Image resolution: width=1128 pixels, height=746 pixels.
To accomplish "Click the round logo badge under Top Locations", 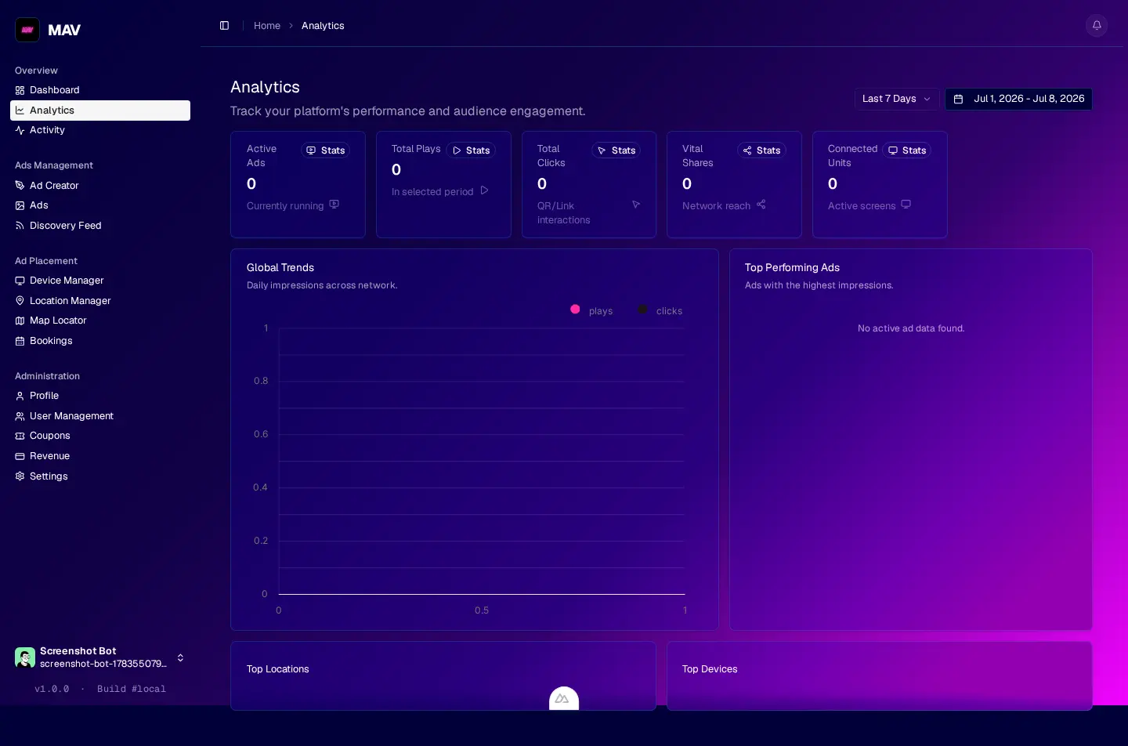I will 564,698.
